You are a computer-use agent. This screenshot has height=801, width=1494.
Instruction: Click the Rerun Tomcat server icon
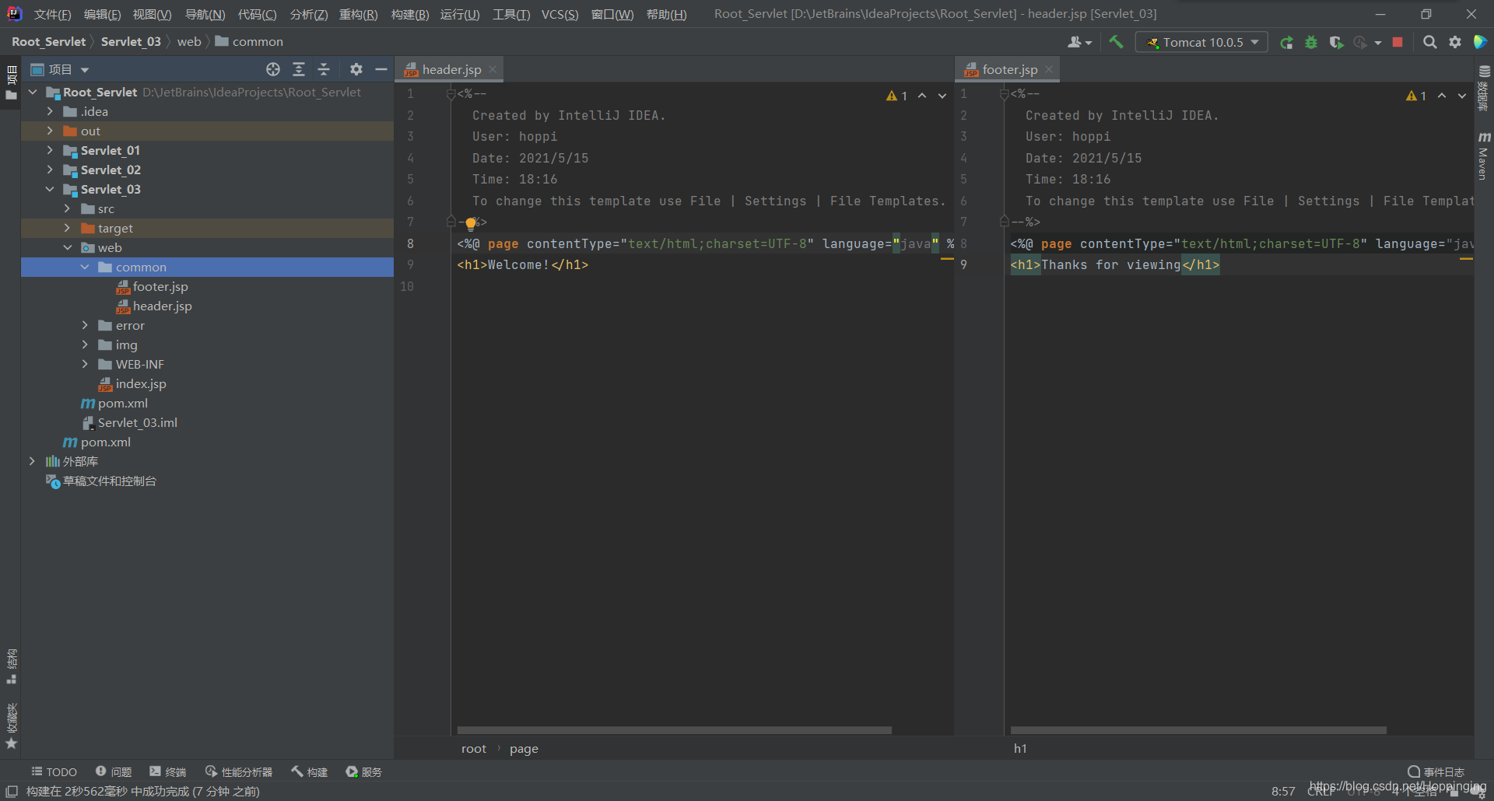pos(1287,42)
